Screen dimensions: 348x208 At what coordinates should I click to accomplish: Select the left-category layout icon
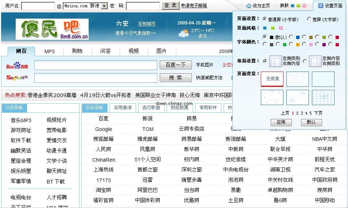[x=275, y=61]
